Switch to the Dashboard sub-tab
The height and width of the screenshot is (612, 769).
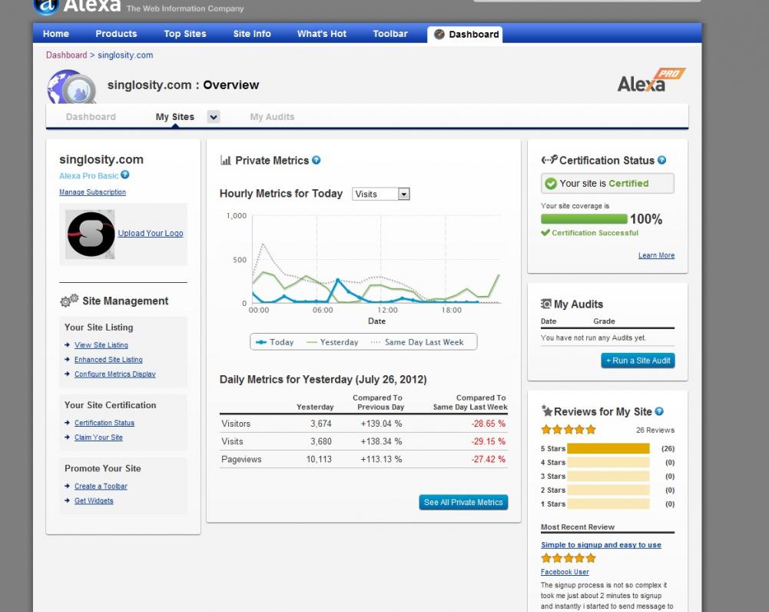click(91, 117)
